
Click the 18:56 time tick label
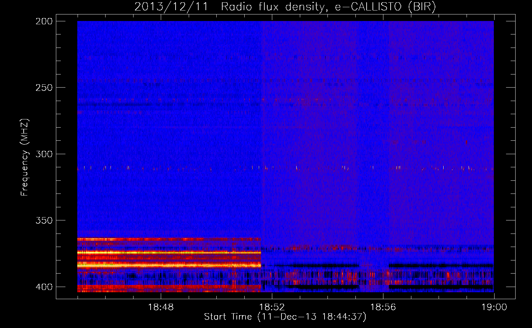[383, 307]
